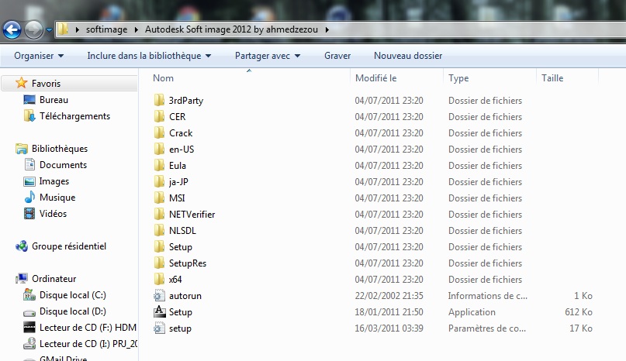Sort by the Taille column header

point(552,78)
